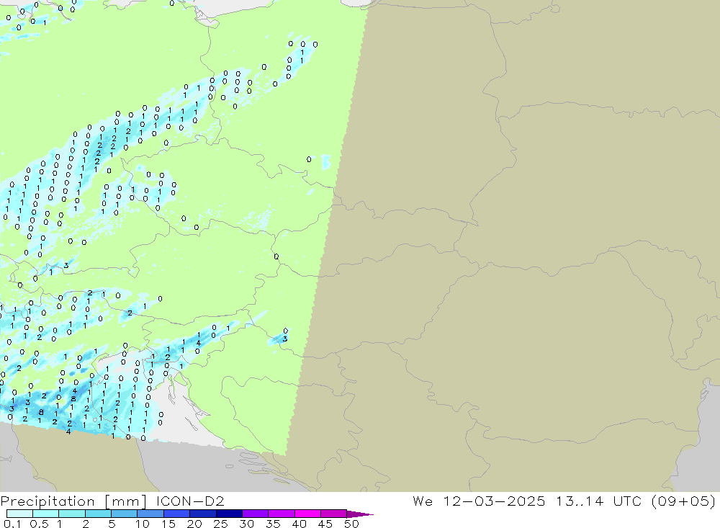
Task: Click the date 'We 12-03-2025' text
Action: [x=479, y=501]
